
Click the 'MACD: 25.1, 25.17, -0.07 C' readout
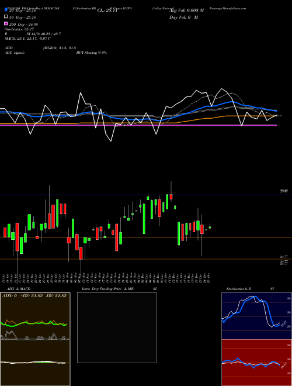(x=27, y=39)
